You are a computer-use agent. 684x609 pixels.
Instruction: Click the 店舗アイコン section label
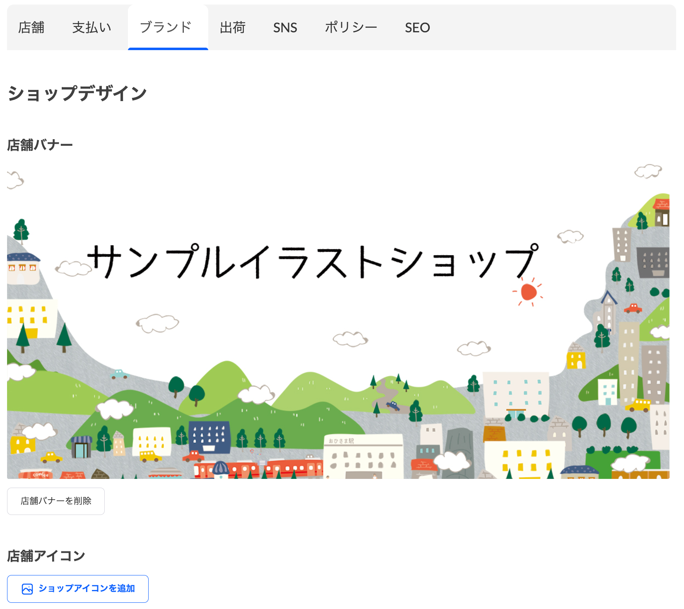[x=46, y=556]
